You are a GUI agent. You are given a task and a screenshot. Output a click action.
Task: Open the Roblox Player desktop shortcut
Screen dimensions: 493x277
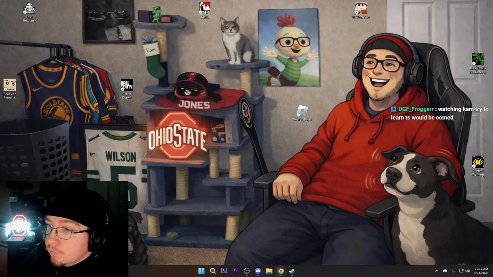tap(302, 113)
